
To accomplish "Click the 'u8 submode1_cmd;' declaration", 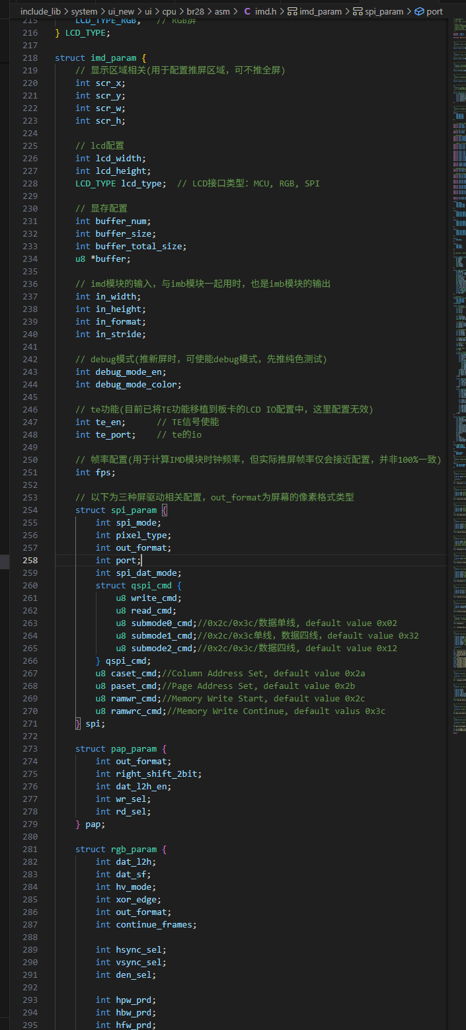I will [157, 635].
